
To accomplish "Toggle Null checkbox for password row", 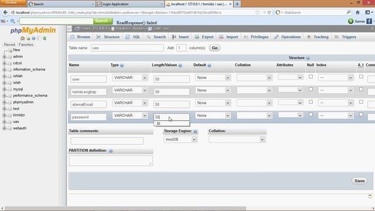I will 311,115.
